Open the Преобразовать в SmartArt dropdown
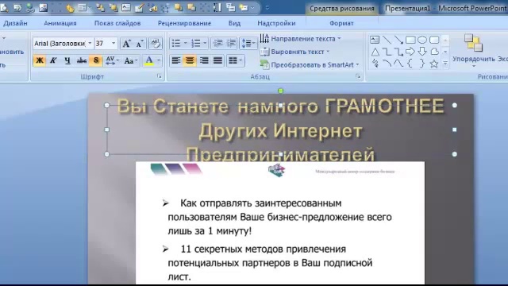The width and height of the screenshot is (508, 286). (x=310, y=64)
